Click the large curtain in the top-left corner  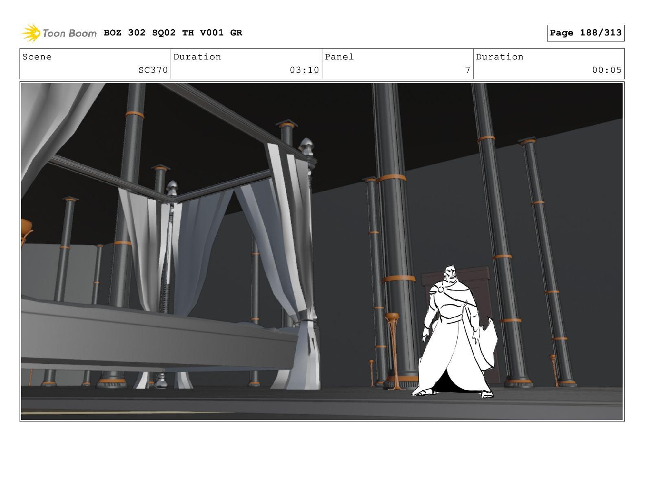(x=53, y=122)
